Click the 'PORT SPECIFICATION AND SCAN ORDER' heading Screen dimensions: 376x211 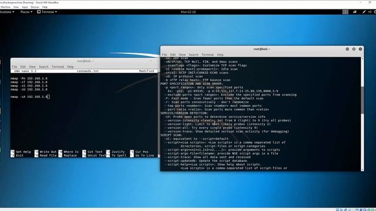(x=192, y=84)
